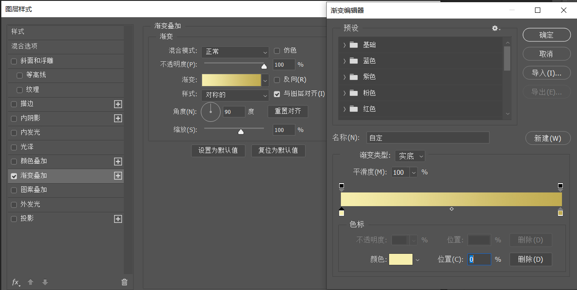Toggle 仿色 dither checkbox
The image size is (577, 290).
(x=277, y=51)
